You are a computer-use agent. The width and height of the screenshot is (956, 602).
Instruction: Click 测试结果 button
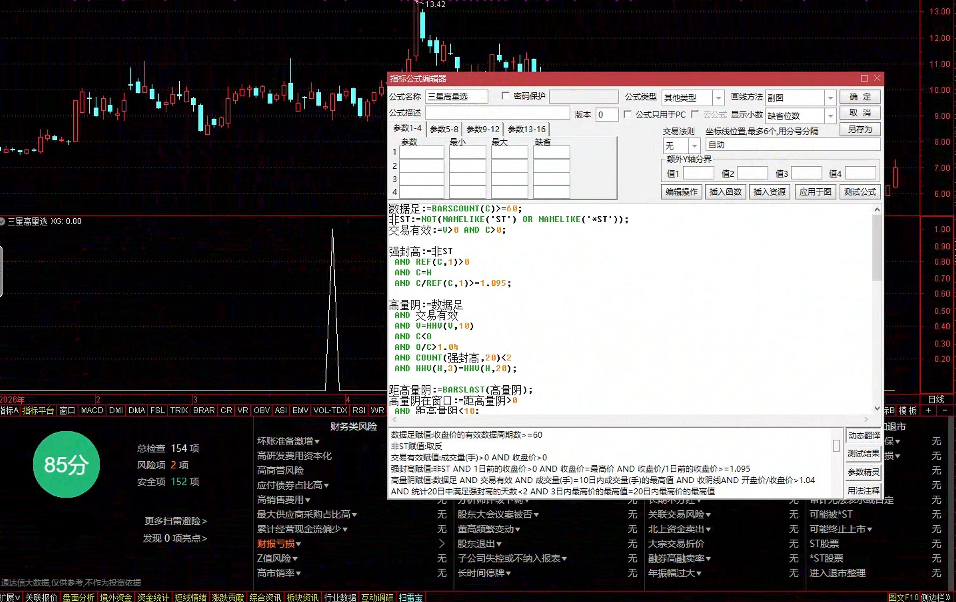(864, 454)
